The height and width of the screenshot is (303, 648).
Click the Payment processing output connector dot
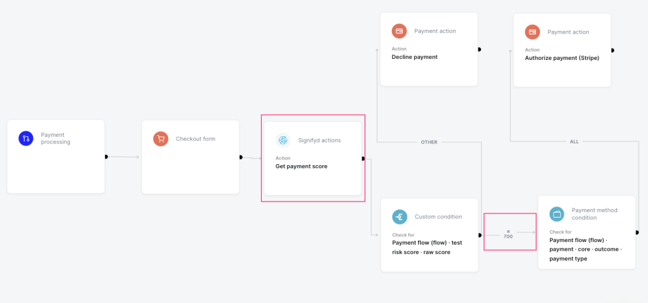pos(106,156)
